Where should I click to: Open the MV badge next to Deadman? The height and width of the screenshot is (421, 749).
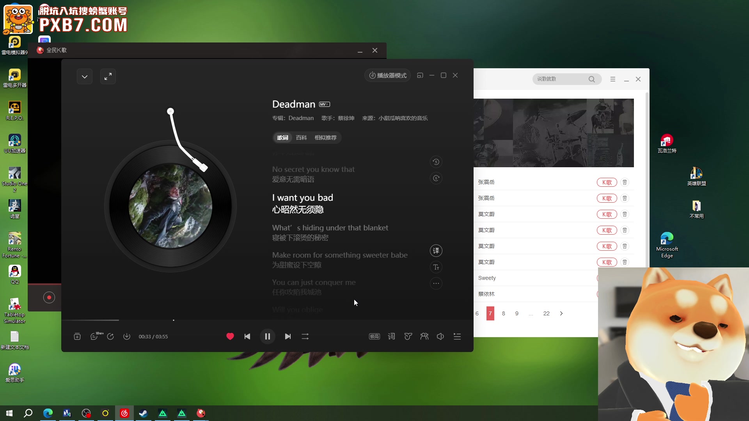325,104
